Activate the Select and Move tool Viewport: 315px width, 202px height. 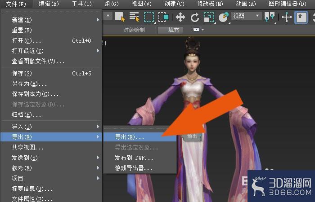click(180, 17)
